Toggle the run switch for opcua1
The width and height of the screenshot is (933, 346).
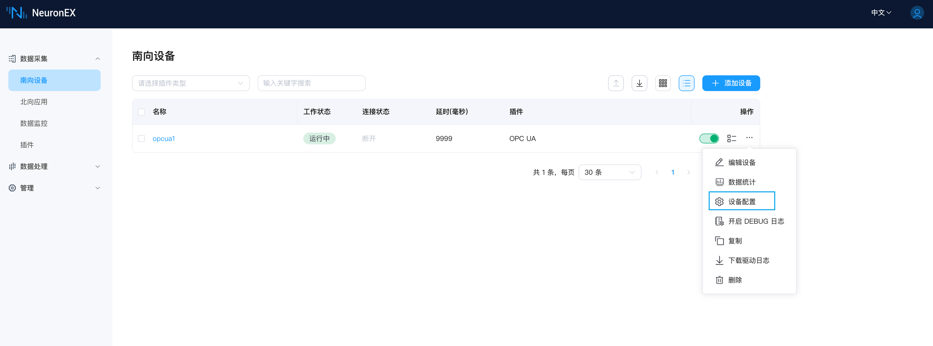tap(709, 138)
